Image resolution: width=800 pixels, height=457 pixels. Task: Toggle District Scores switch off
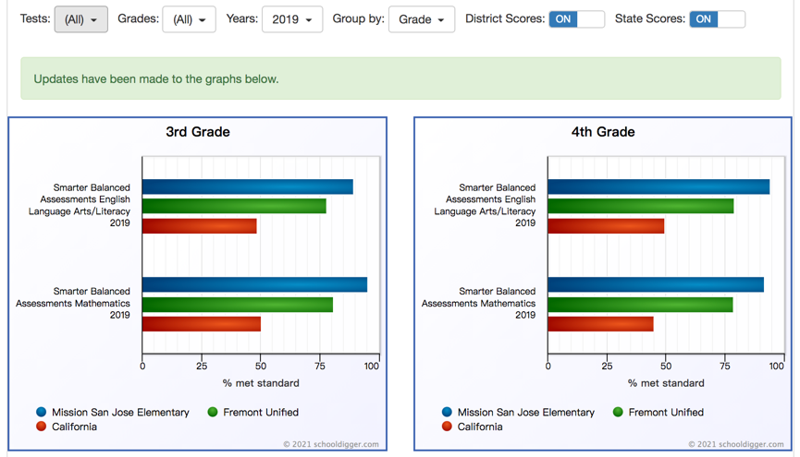pyautogui.click(x=576, y=19)
